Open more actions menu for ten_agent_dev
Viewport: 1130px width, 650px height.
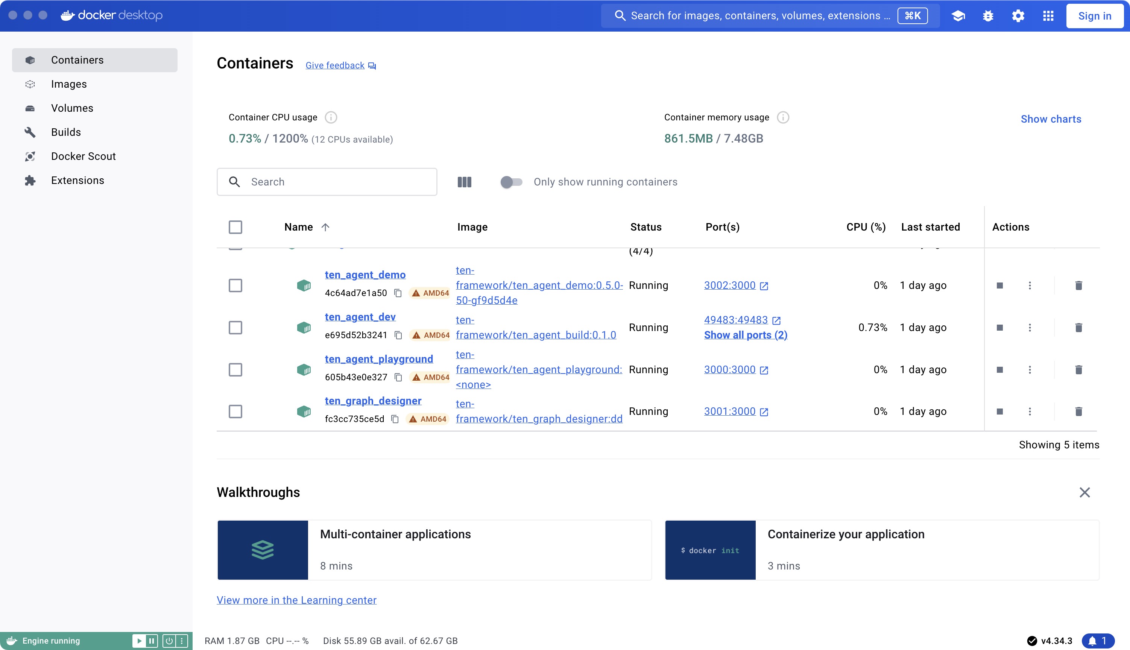(x=1030, y=328)
